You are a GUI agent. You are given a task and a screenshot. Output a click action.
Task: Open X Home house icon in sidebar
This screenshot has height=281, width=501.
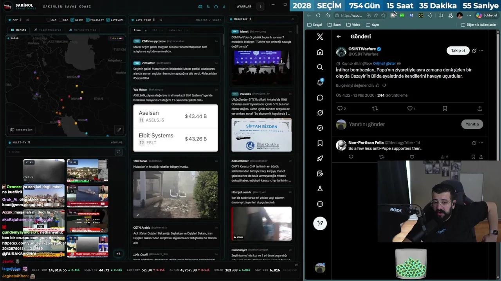tap(320, 52)
